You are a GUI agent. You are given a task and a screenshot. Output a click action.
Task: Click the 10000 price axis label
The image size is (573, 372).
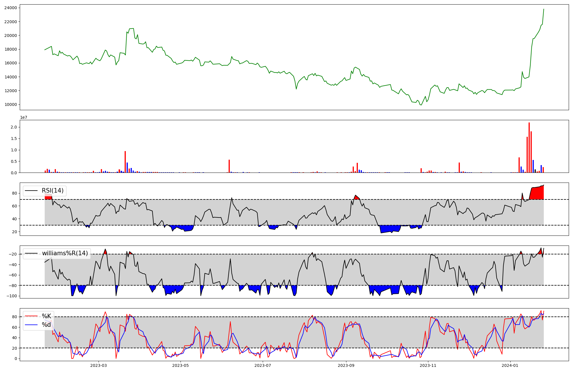click(x=11, y=104)
